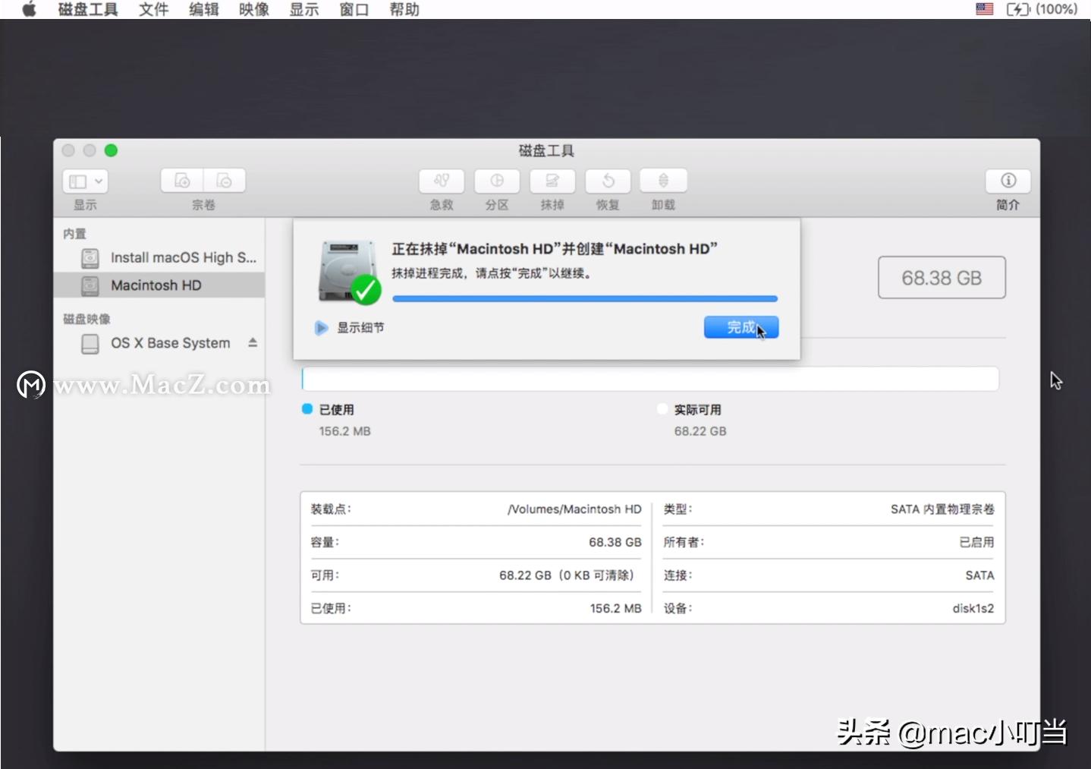
Task: Click the 完成 button to finish erasing
Action: point(740,327)
